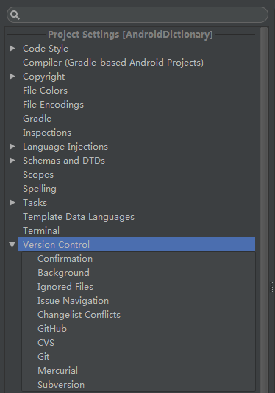This screenshot has height=393, width=275.
Task: Select Git under Version Control
Action: pyautogui.click(x=43, y=357)
